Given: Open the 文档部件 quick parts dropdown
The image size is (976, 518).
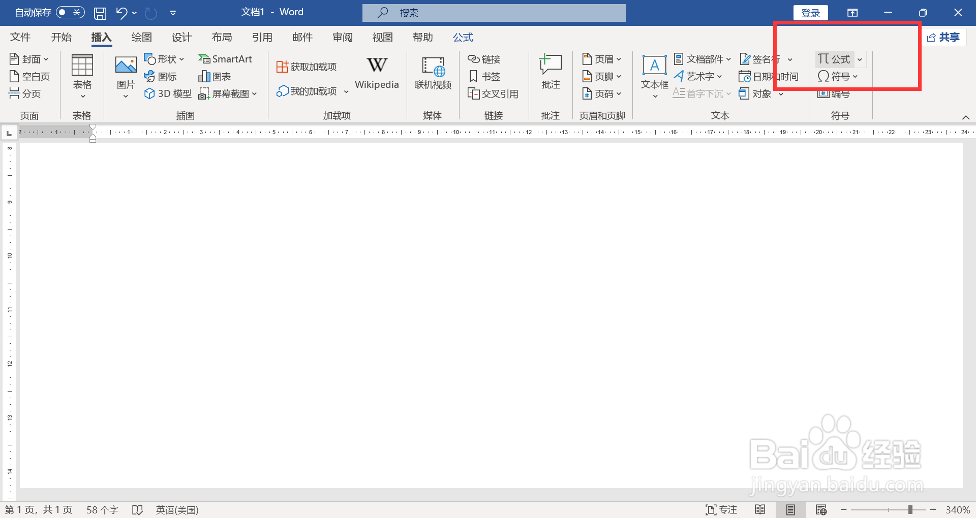Looking at the screenshot, I should [703, 59].
